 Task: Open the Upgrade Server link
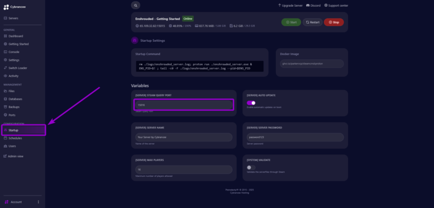pos(290,6)
